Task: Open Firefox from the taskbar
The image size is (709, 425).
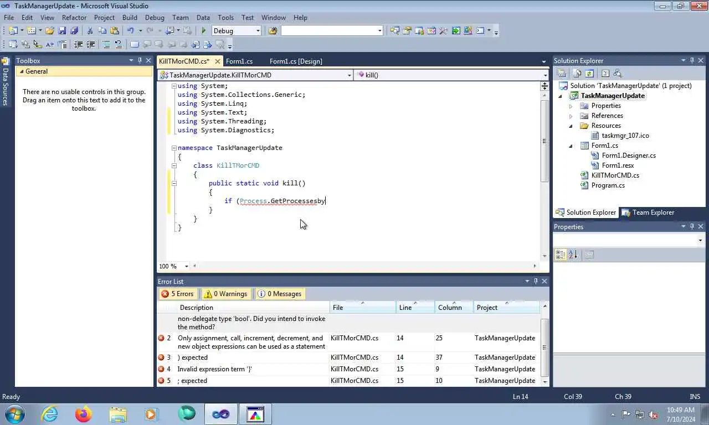Action: point(84,414)
